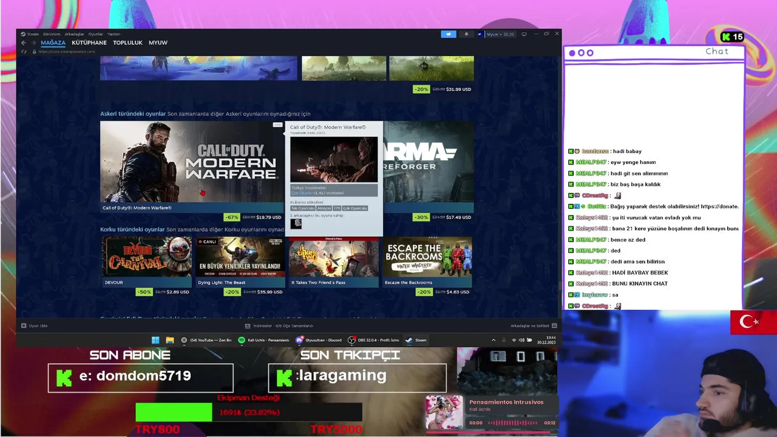Open the Arkadaşlar menu
This screenshot has width=777, height=437.
(x=74, y=34)
